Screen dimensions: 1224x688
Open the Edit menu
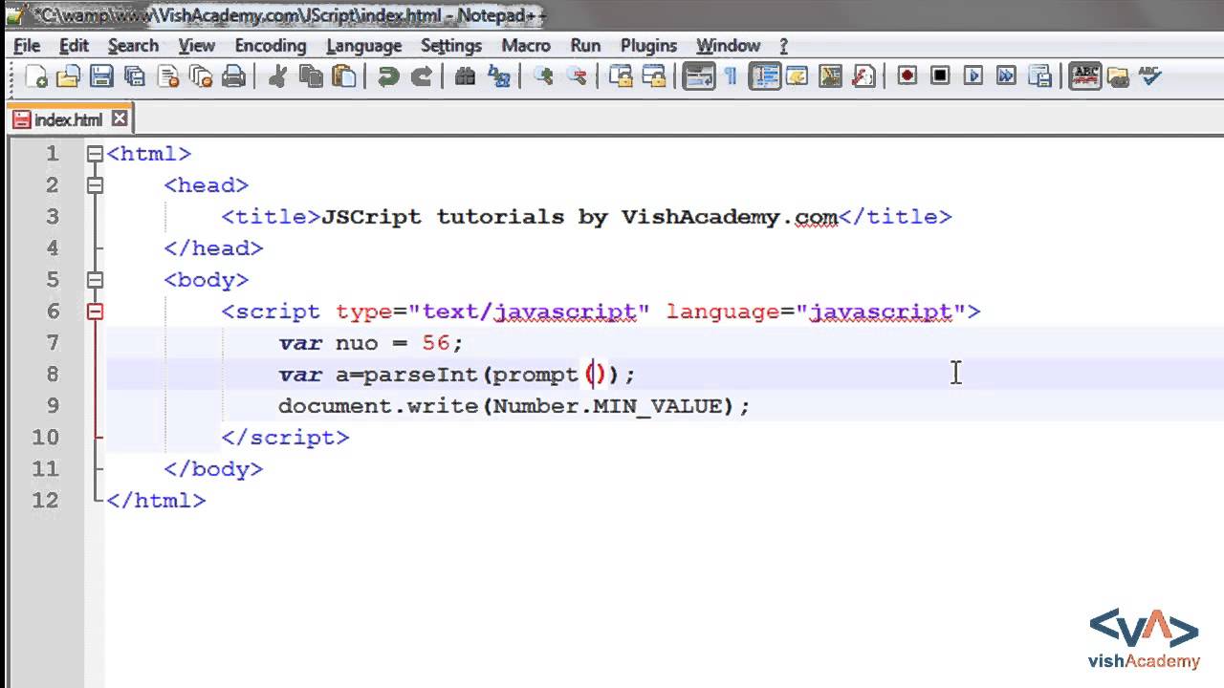click(x=74, y=45)
